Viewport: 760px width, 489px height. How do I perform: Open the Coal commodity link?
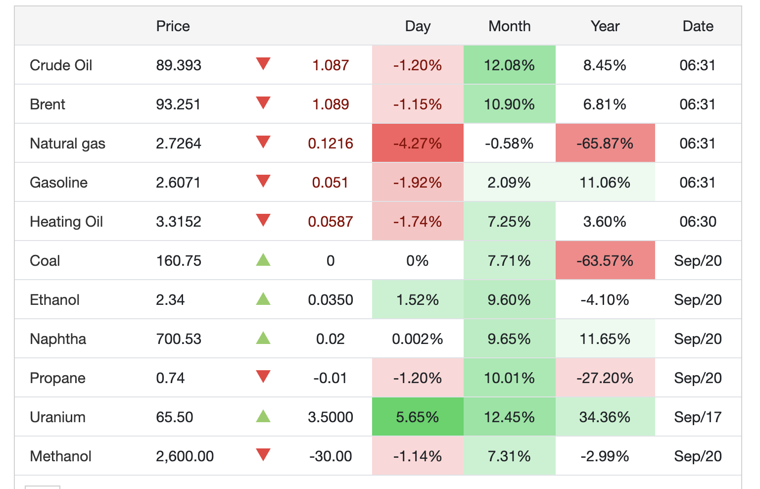(45, 260)
